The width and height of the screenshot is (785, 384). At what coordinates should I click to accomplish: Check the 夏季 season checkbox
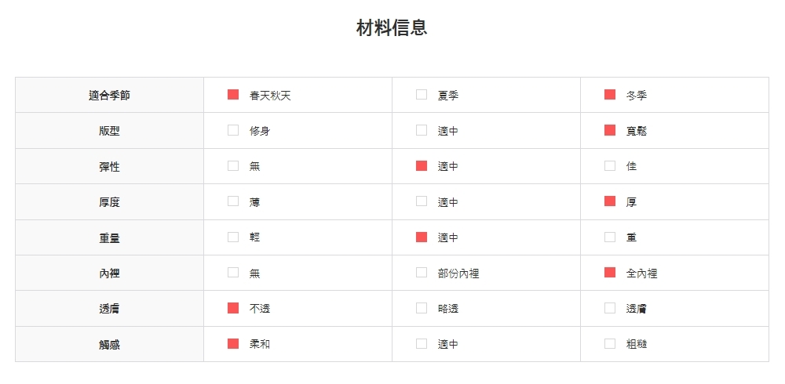422,95
